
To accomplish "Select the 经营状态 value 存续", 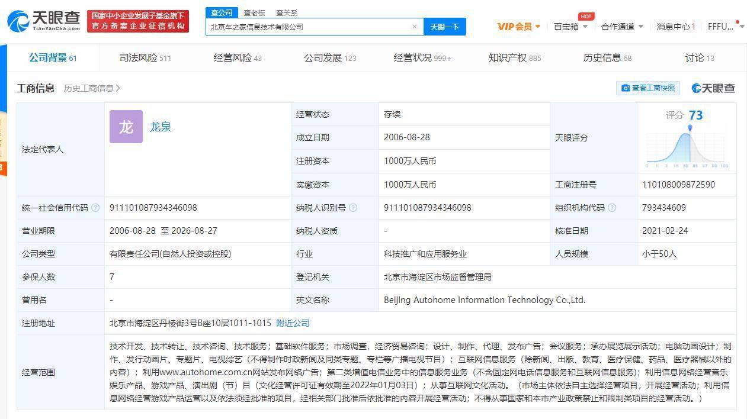I will pyautogui.click(x=392, y=114).
